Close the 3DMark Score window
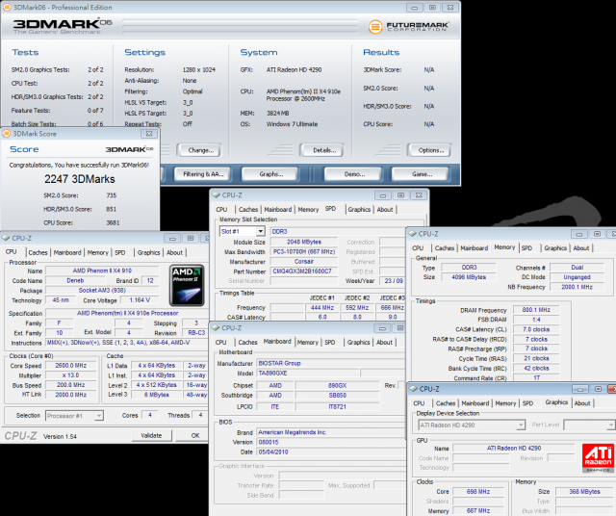616x516 pixels. click(x=149, y=134)
